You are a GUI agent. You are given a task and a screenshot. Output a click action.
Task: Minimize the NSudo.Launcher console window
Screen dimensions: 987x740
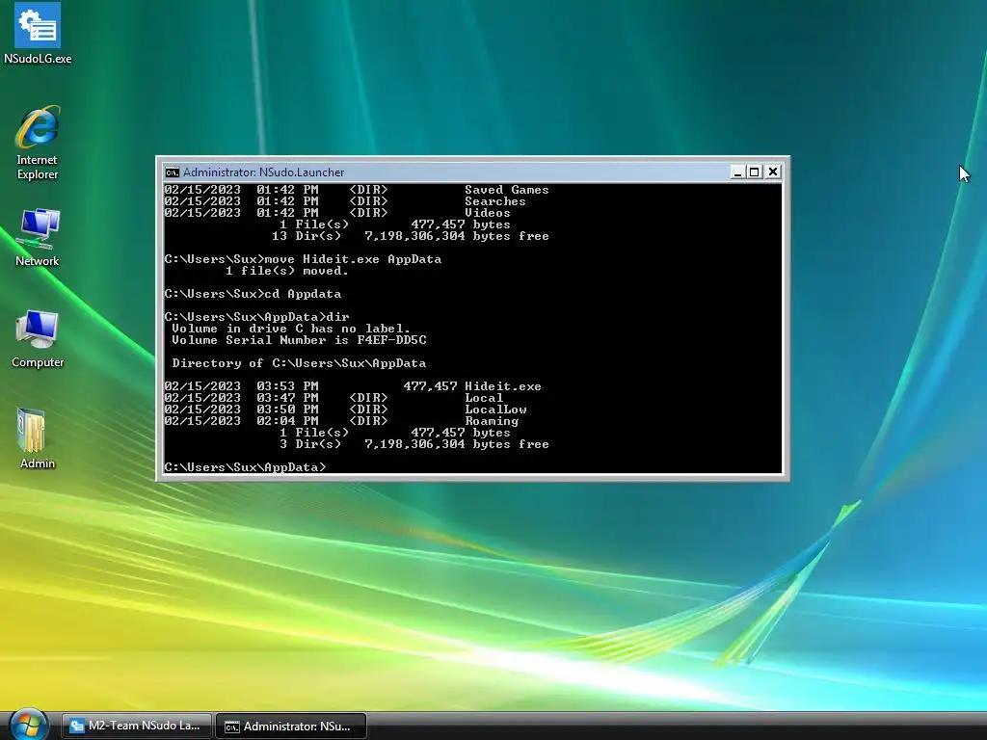click(x=737, y=172)
